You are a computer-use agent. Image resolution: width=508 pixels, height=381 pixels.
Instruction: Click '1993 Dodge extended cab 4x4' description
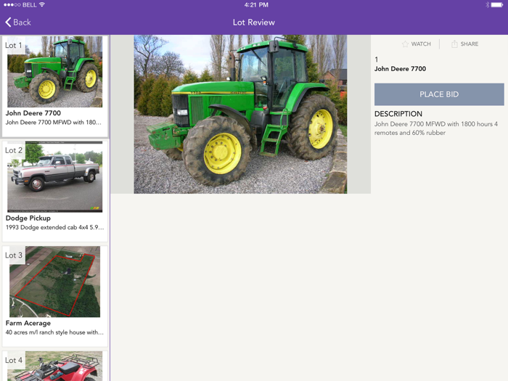click(x=54, y=227)
